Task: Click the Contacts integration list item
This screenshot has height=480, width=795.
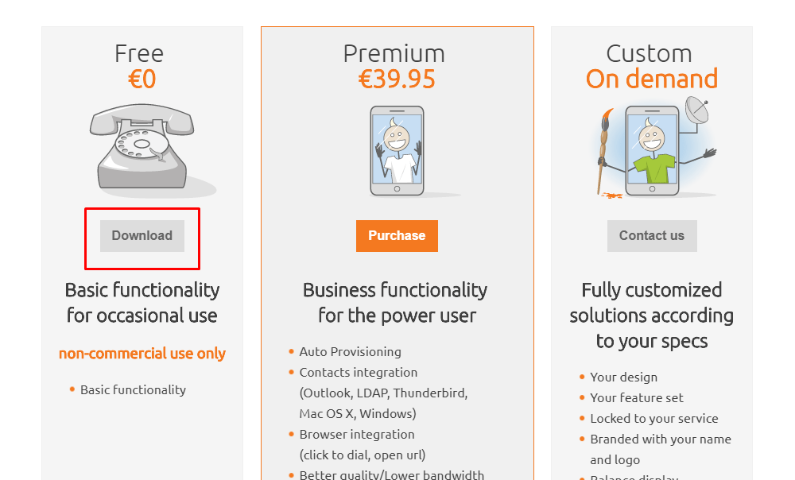Action: [358, 372]
